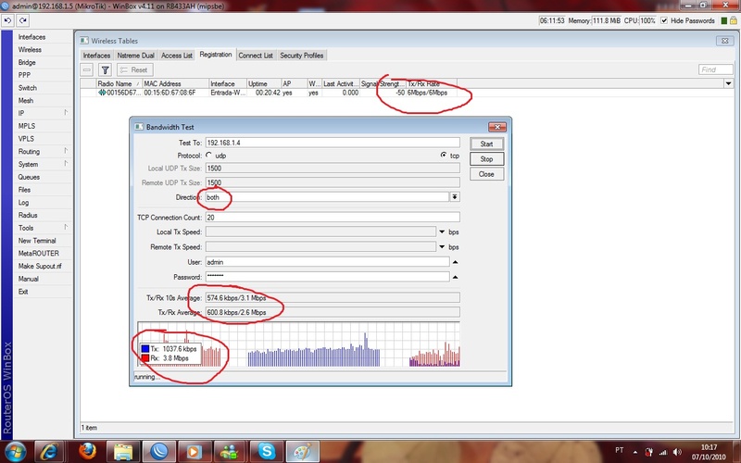Click the red Rx legend swatch
This screenshot has width=741, height=463.
point(145,358)
